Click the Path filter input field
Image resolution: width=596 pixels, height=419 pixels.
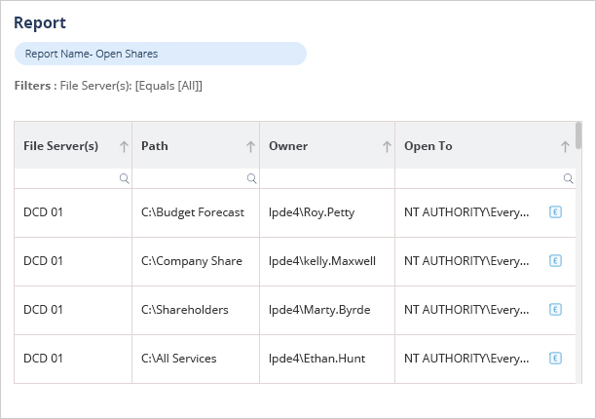pos(196,178)
